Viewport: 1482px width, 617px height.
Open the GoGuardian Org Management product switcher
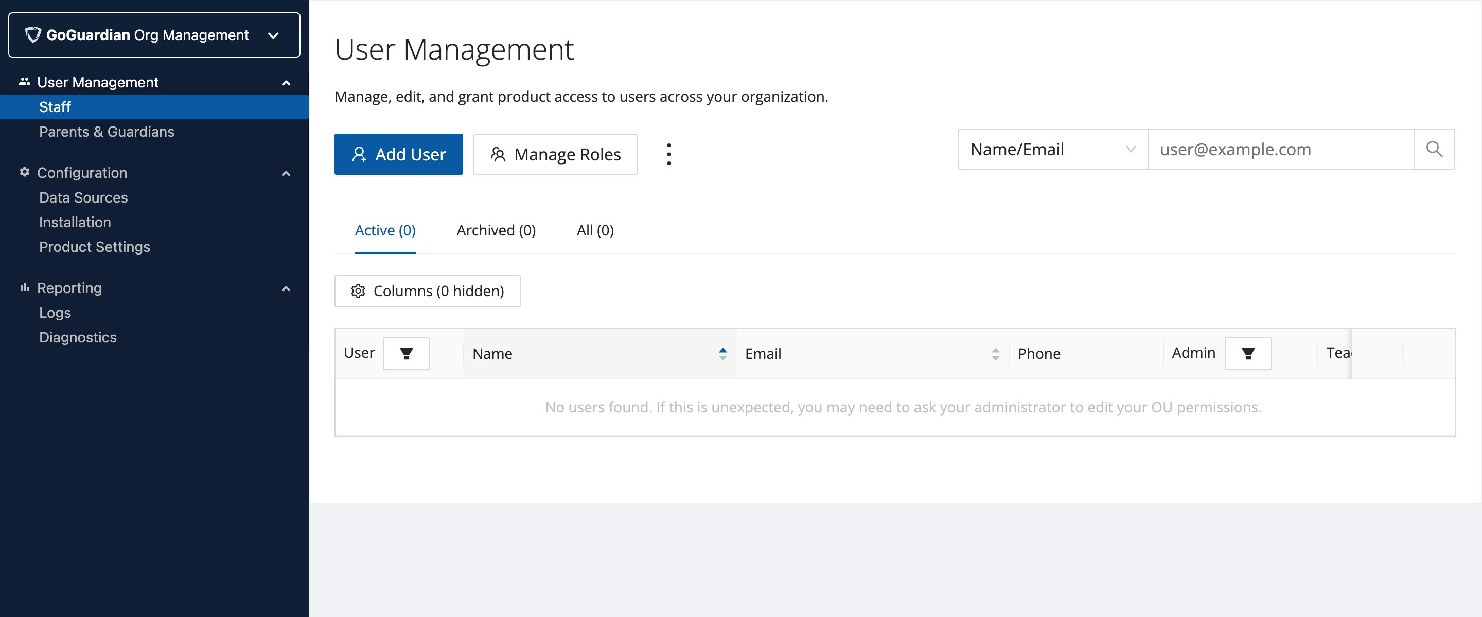tap(154, 35)
